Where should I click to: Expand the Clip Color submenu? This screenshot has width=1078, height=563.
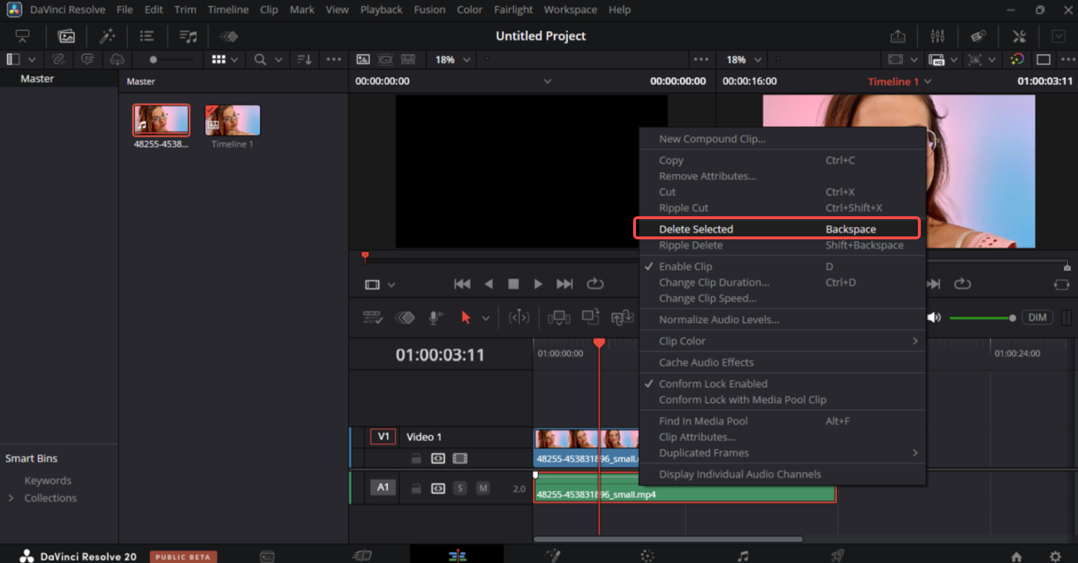pyautogui.click(x=782, y=341)
